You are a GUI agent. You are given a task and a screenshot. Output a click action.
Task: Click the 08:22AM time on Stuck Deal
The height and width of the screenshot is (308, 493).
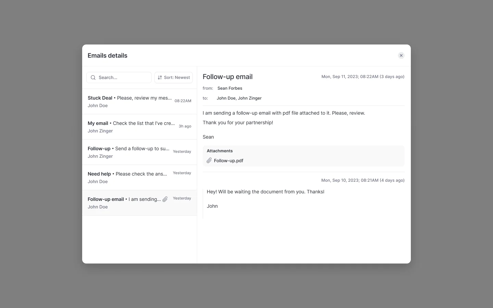click(183, 101)
